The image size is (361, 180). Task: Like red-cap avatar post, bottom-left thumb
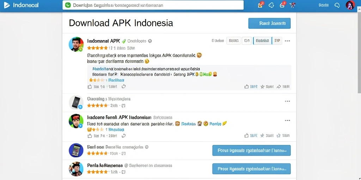pyautogui.click(x=90, y=136)
